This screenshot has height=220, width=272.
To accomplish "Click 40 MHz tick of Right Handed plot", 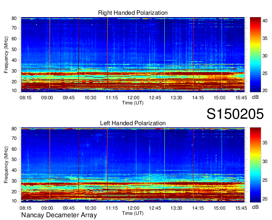I will [14, 60].
